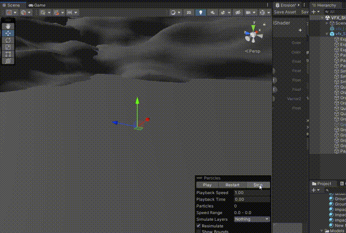
Task: Click the Project panel search field
Action: click(x=335, y=190)
